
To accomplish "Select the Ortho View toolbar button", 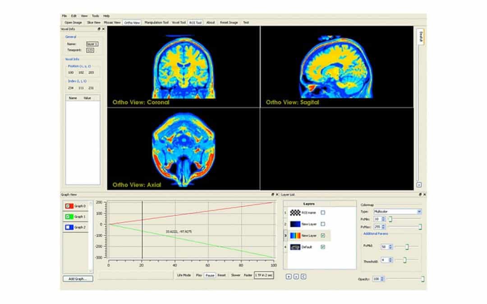I will coord(132,23).
